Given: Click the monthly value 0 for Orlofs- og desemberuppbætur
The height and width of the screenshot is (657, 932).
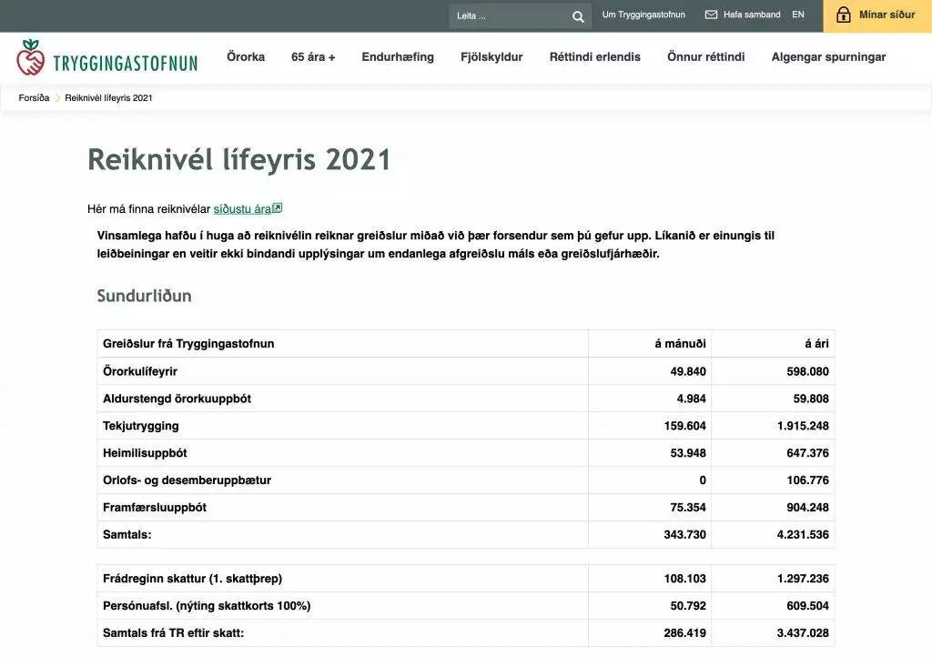Looking at the screenshot, I should pyautogui.click(x=703, y=480).
